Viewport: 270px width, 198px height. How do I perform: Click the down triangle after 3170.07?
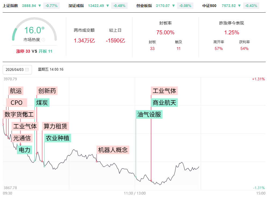(x=174, y=6)
